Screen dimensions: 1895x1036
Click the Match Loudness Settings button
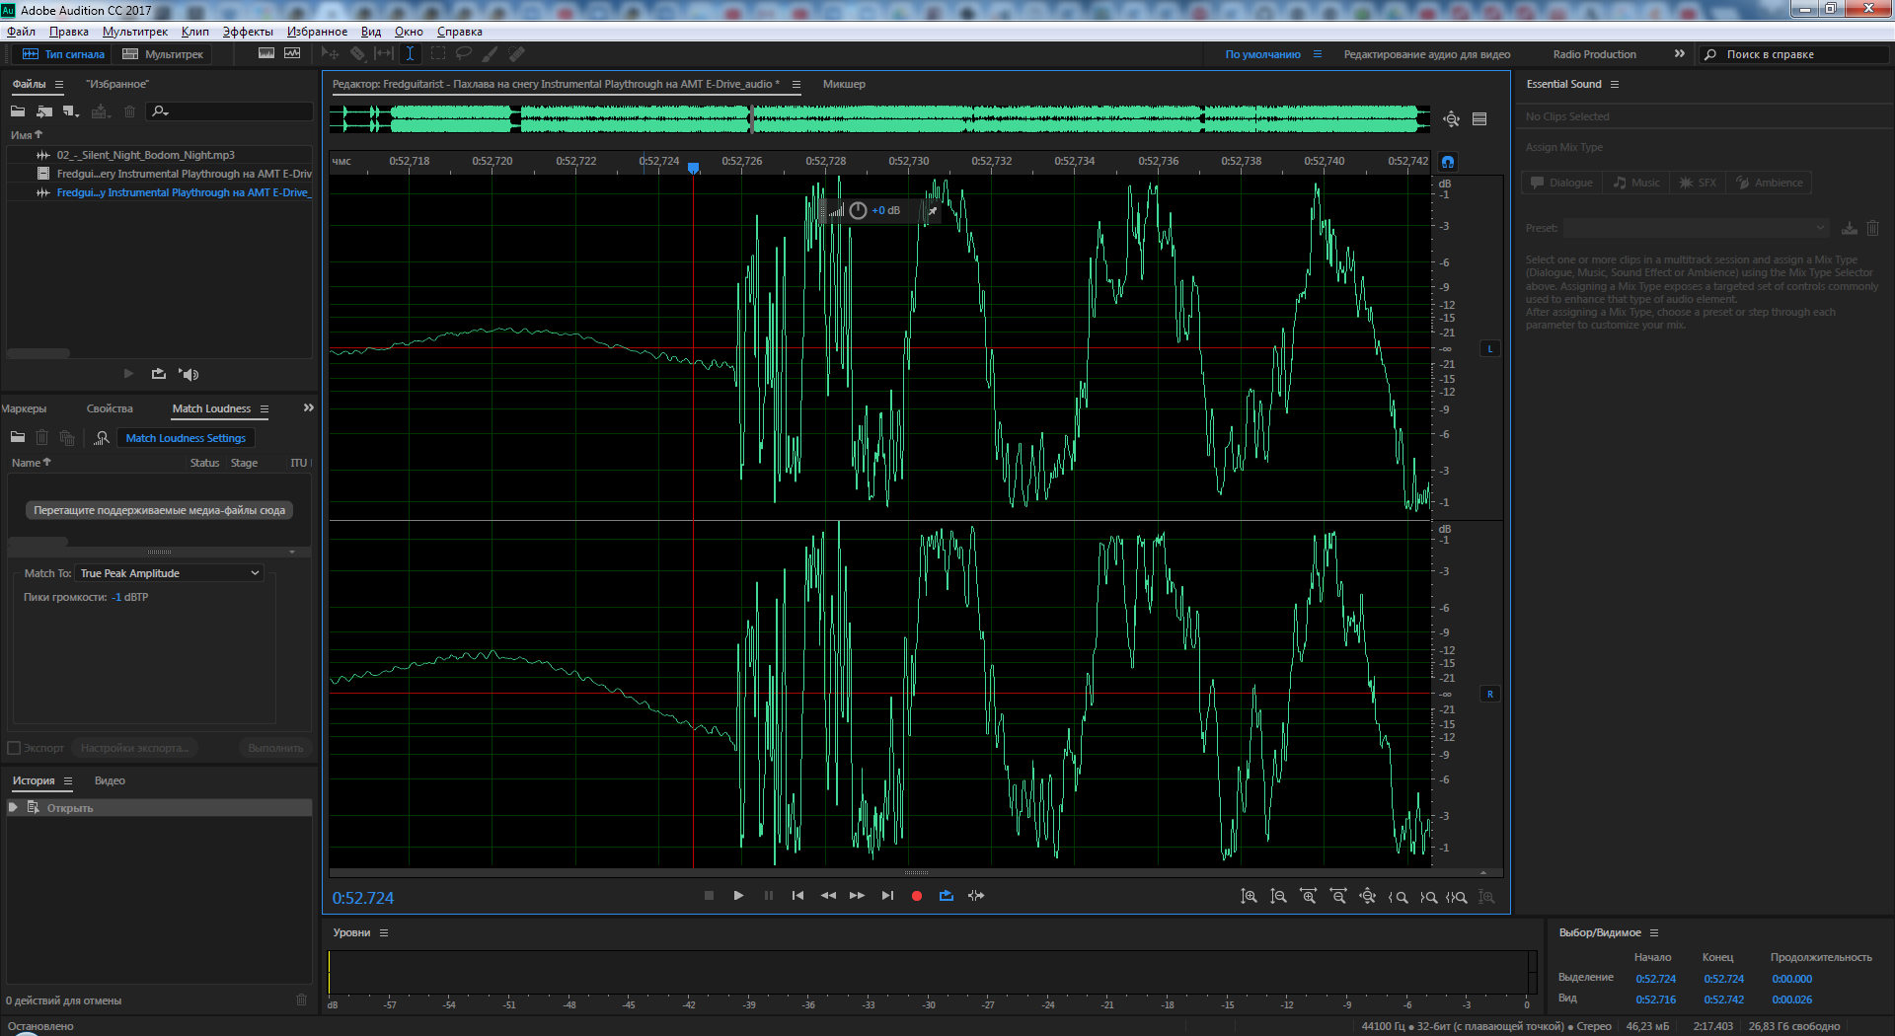[186, 438]
